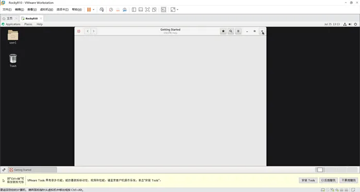Image resolution: width=360 pixels, height=192 pixels.
Task: Open the 查看 menu
Action: coord(32,10)
